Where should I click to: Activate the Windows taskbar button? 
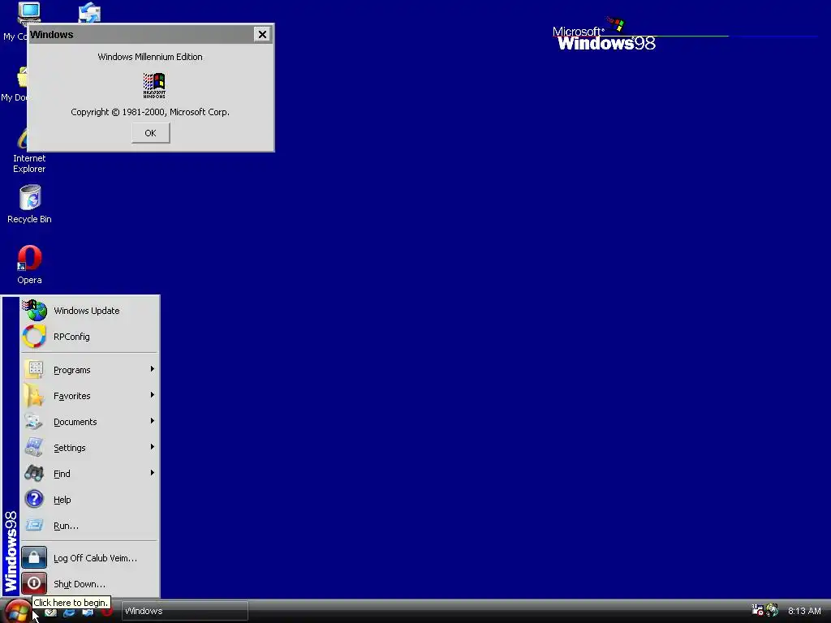(184, 611)
